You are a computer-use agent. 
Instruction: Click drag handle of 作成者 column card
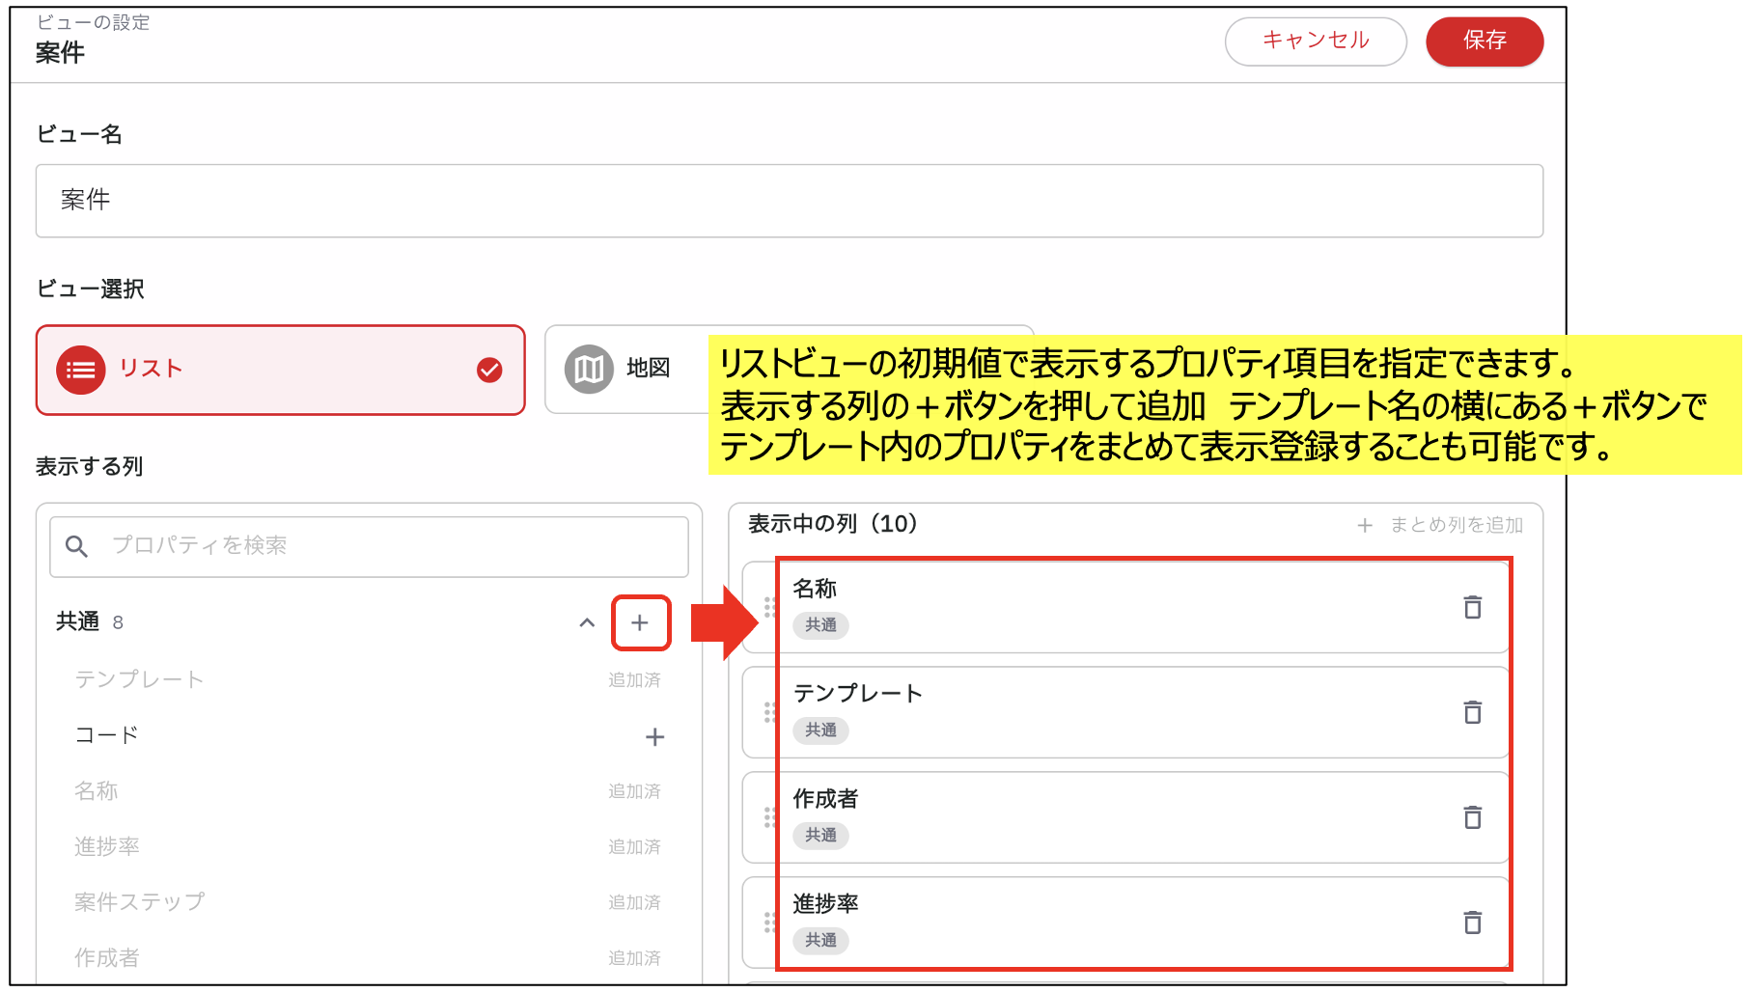tap(769, 817)
